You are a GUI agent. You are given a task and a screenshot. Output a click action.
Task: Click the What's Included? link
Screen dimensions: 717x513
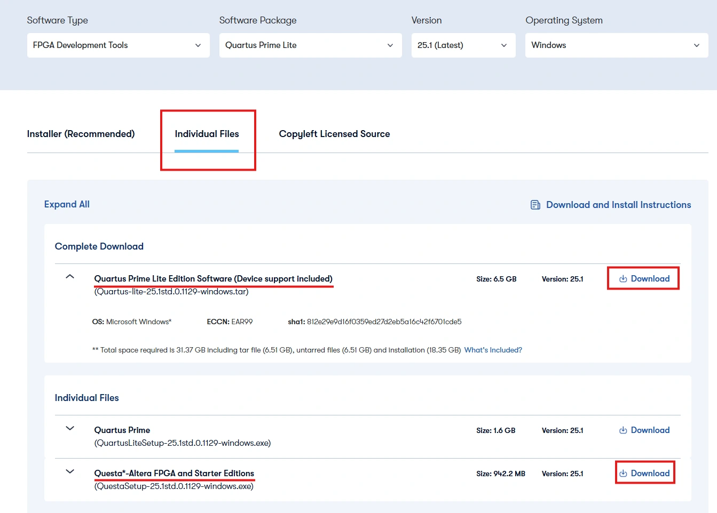click(x=493, y=350)
